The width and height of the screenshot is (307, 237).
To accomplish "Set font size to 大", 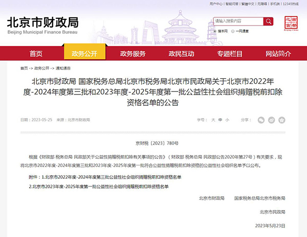I will click(x=213, y=120).
